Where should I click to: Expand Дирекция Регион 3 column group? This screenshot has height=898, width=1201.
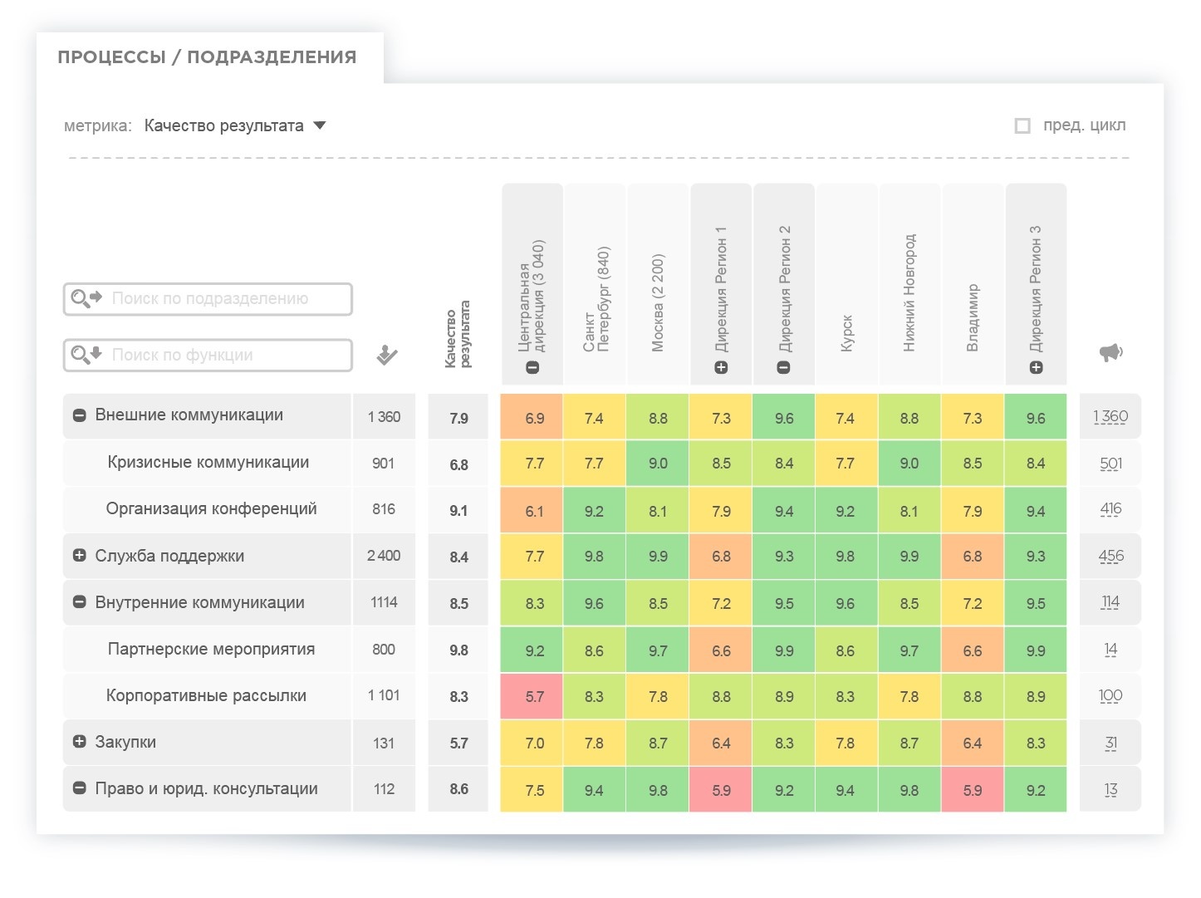point(1036,367)
